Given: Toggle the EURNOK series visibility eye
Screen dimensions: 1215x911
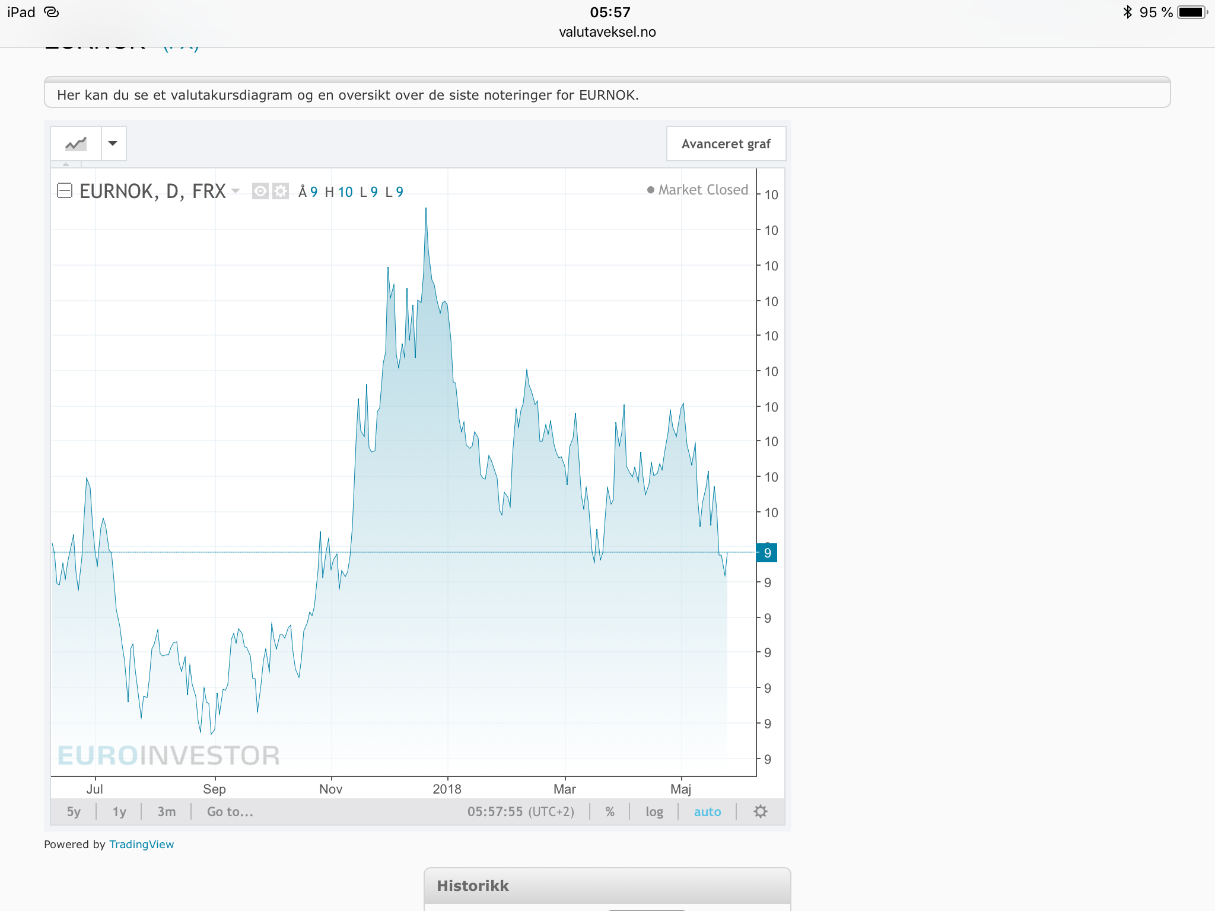Looking at the screenshot, I should [x=260, y=191].
